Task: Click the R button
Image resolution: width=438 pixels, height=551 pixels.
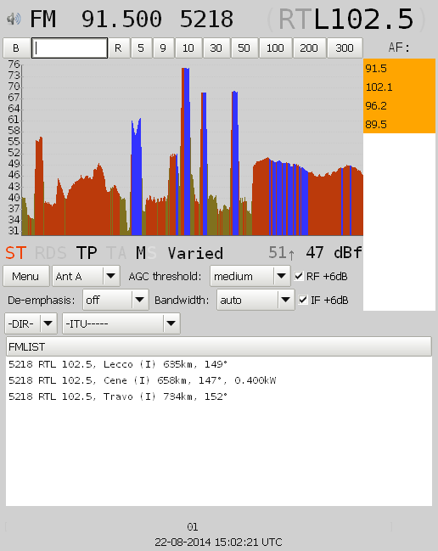Action: pos(118,48)
